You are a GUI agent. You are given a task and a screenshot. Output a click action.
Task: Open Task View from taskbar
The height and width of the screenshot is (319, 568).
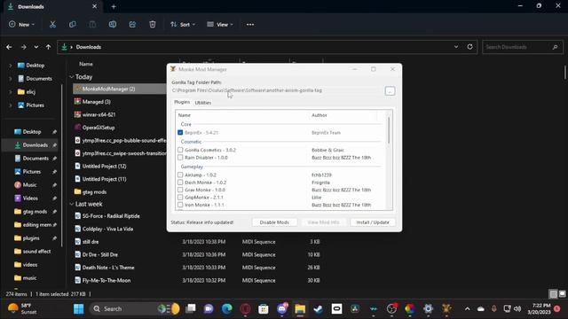pyautogui.click(x=191, y=309)
